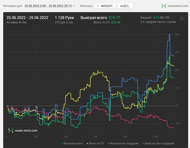Click the 275 рук в час text

[64, 23]
